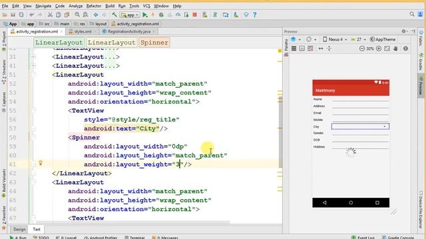
Task: Open the Event Log tool window
Action: click(x=363, y=238)
